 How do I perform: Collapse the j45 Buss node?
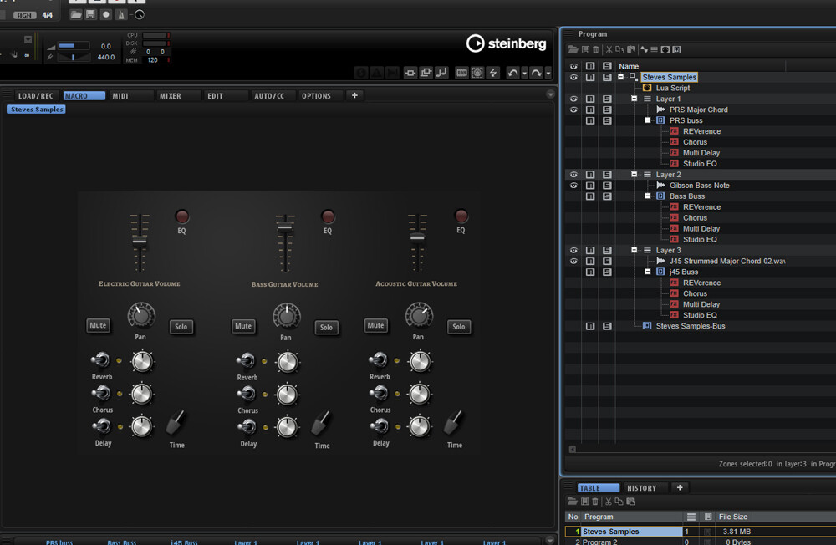tap(647, 272)
